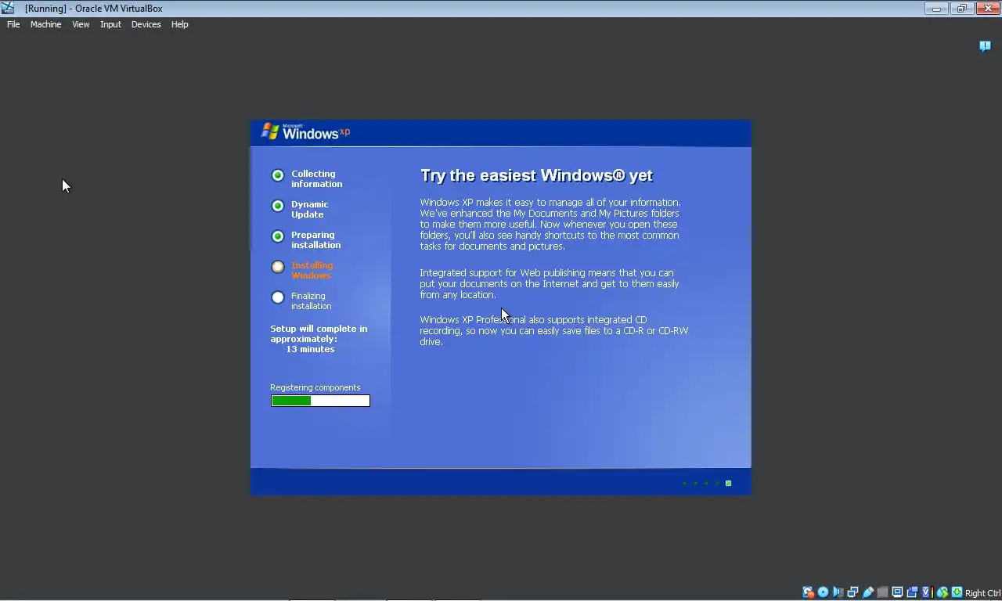The image size is (1002, 601).
Task: Click the paragraph about Web publishing support
Action: [x=550, y=283]
